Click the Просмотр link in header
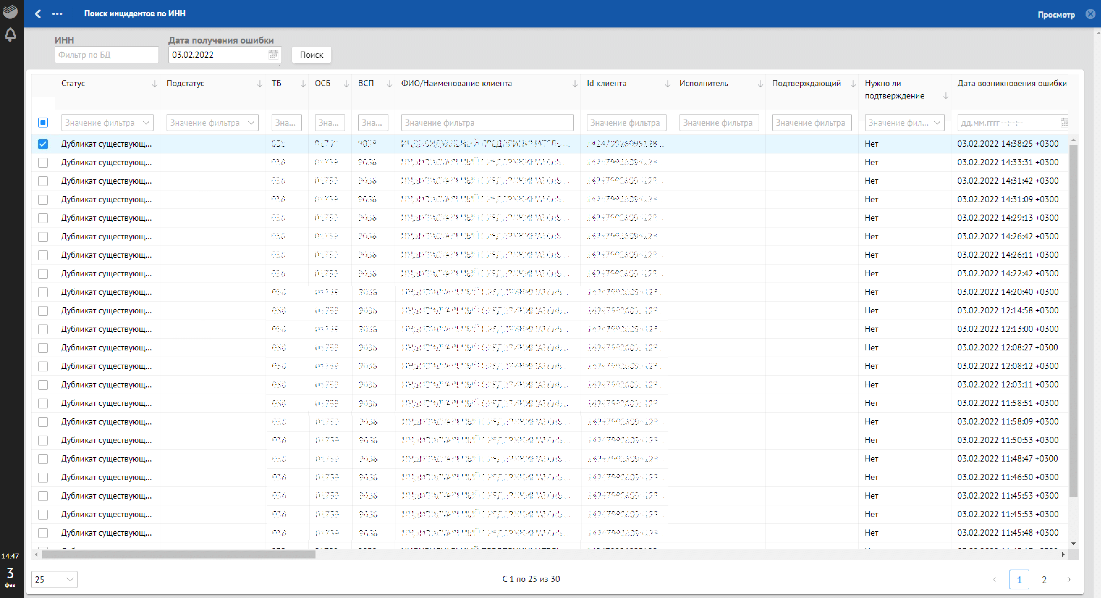This screenshot has height=598, width=1101. tap(1056, 15)
